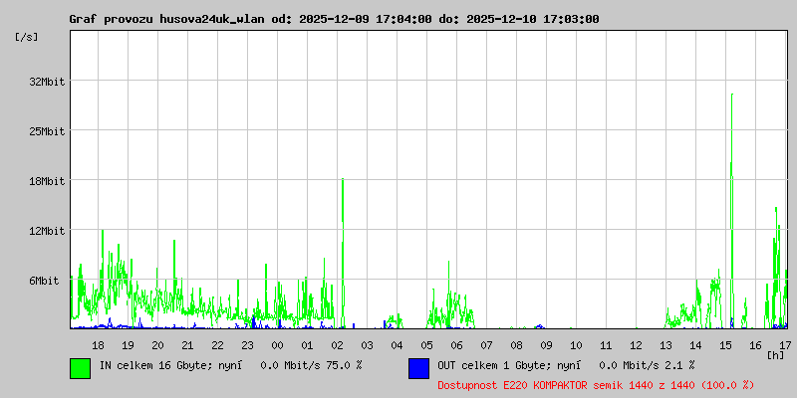
Task: Click the green IN legend color swatch
Action: coord(81,368)
